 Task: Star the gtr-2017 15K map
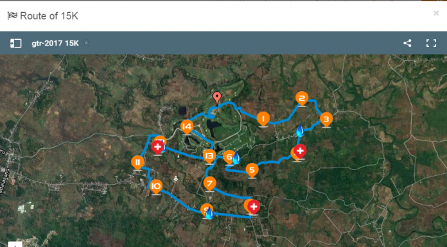pos(86,43)
